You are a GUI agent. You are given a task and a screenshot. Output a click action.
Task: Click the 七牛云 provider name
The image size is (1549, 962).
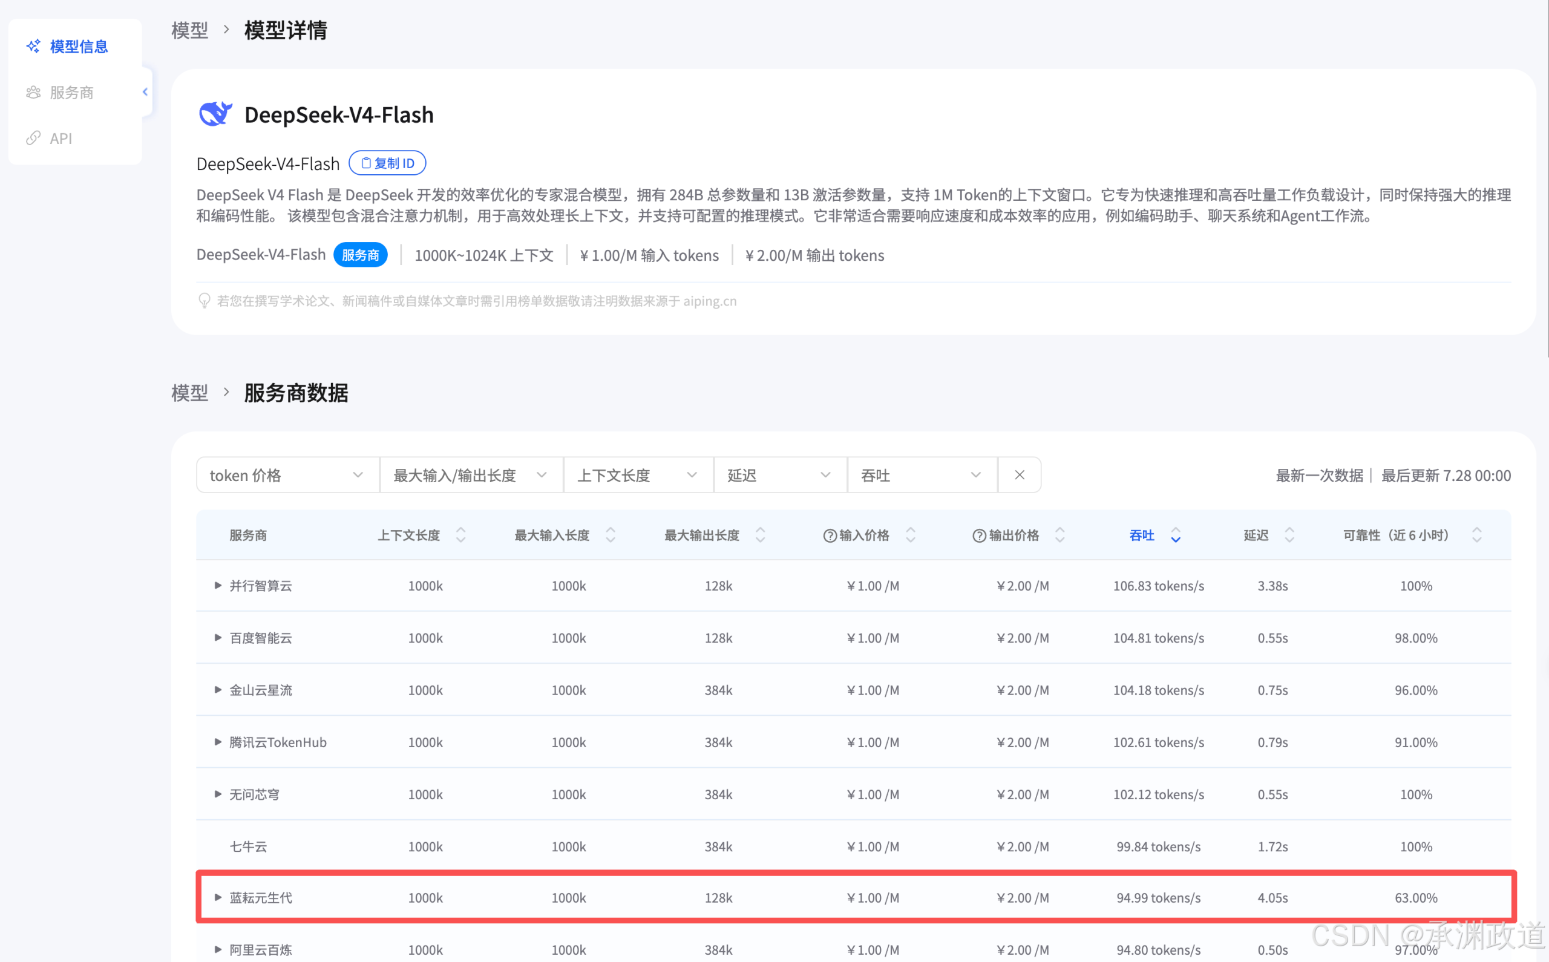point(248,847)
